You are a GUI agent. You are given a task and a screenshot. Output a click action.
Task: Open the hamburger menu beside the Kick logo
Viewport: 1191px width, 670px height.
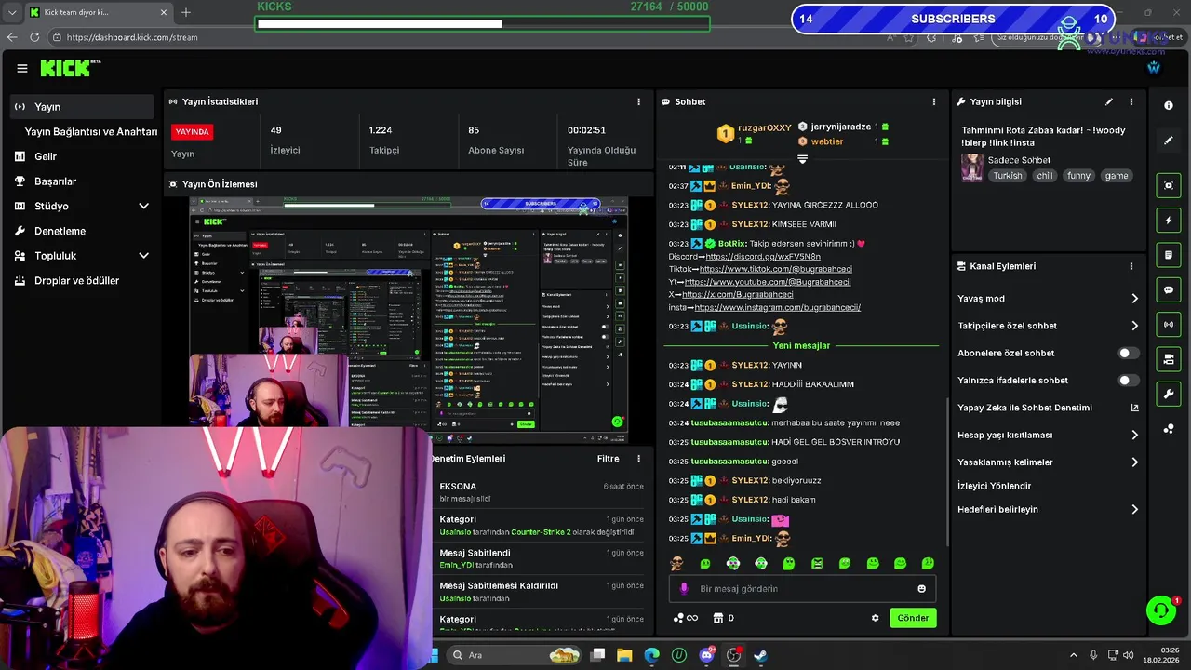22,68
